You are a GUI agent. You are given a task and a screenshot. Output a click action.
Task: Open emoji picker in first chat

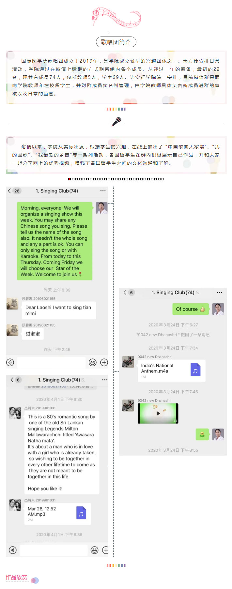[x=93, y=362]
